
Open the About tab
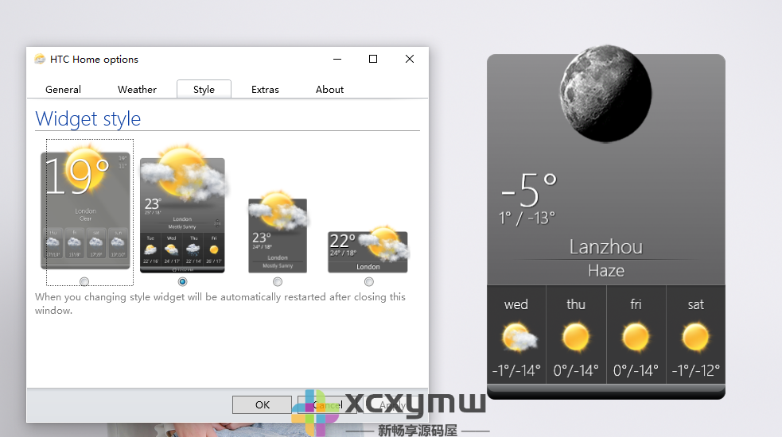[329, 89]
